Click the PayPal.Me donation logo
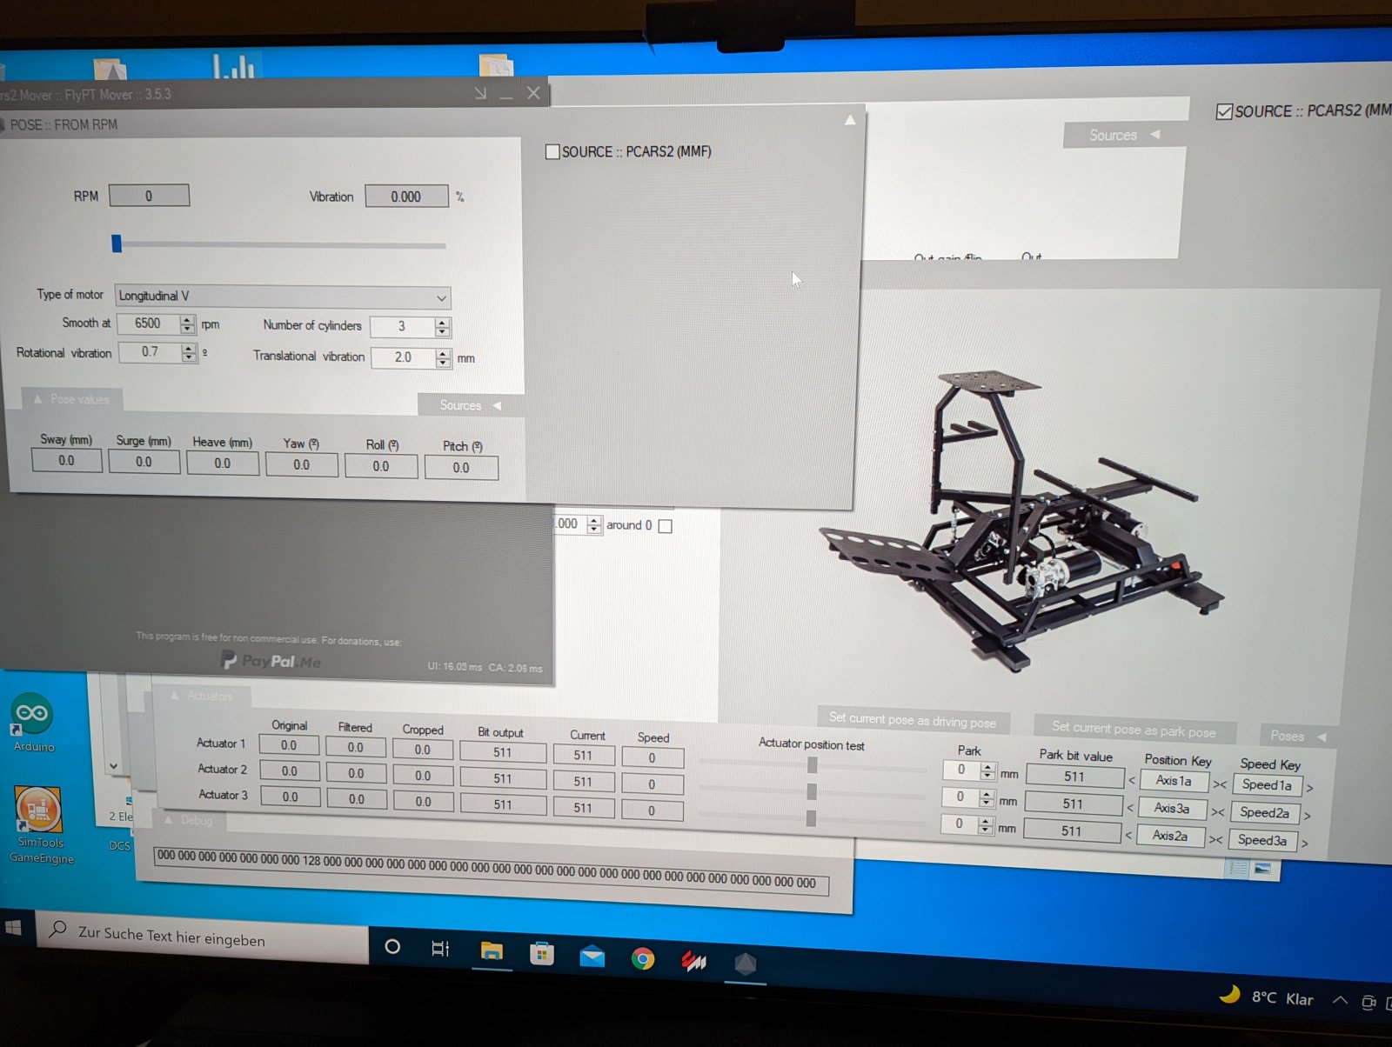The image size is (1392, 1047). point(271,661)
